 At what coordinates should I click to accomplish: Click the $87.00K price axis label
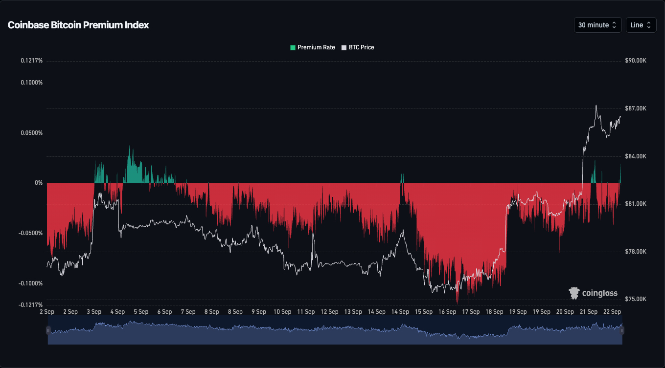636,108
